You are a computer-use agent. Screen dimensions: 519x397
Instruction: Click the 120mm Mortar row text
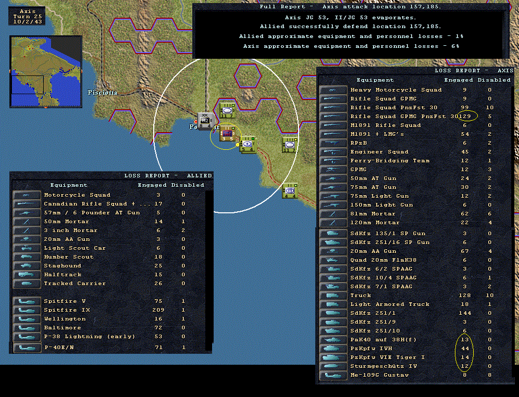[x=375, y=223]
